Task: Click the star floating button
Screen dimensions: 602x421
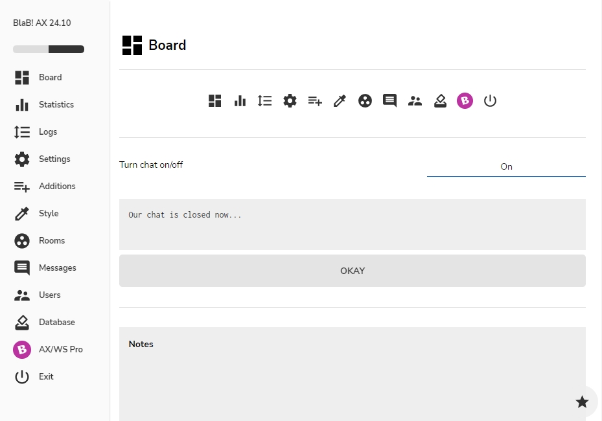Action: [x=582, y=402]
